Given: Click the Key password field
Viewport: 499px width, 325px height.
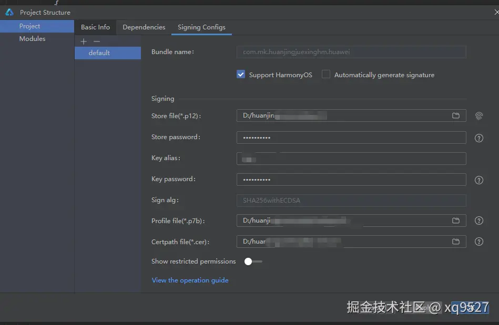Looking at the screenshot, I should pos(351,180).
